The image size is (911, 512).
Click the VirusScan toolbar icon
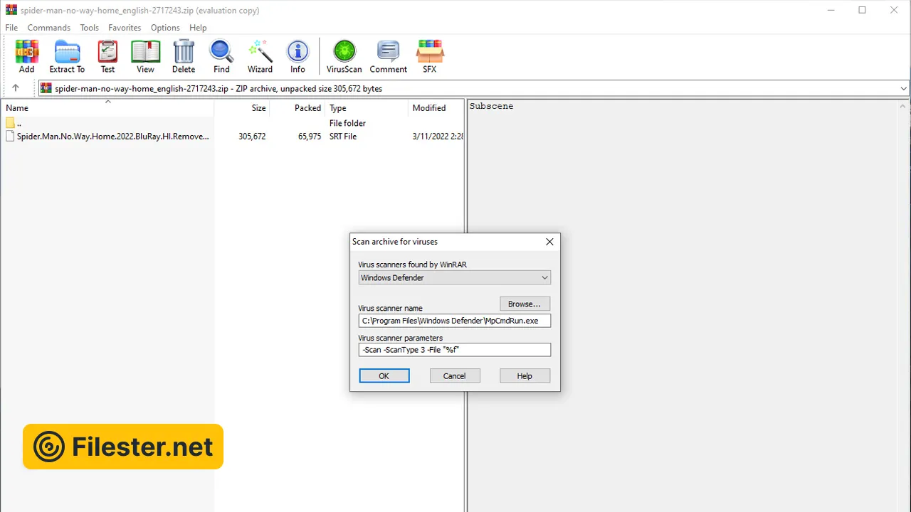click(344, 56)
